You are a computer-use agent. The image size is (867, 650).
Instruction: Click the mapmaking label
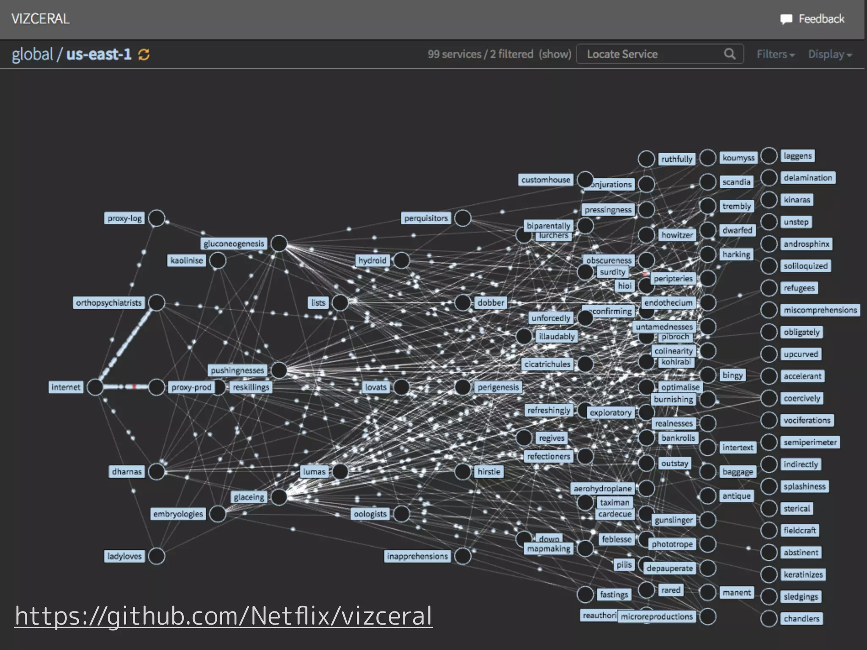point(549,548)
